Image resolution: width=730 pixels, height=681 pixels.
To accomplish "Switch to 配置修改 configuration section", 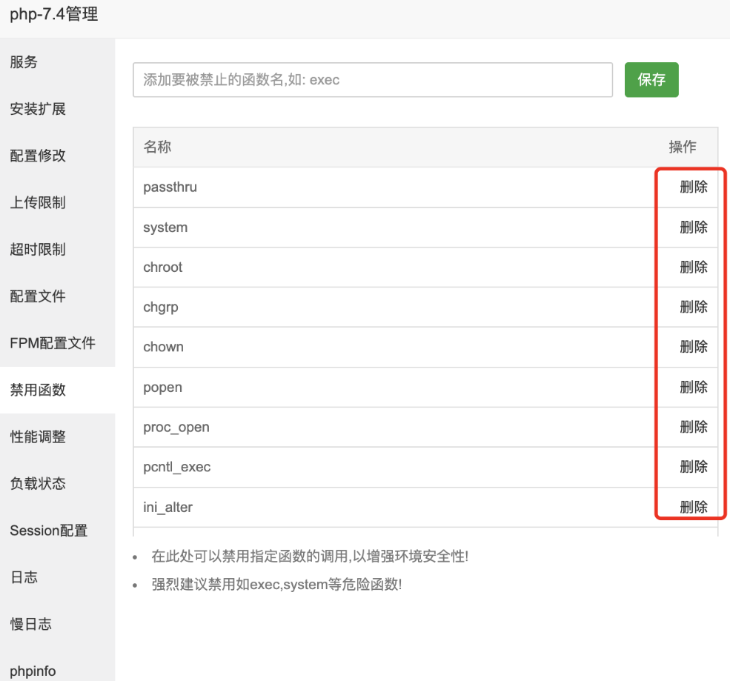I will 37,156.
